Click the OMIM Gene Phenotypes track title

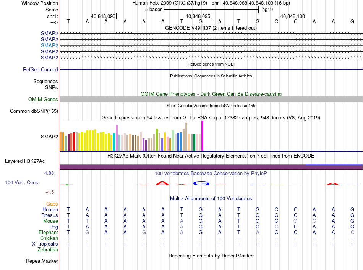point(211,94)
